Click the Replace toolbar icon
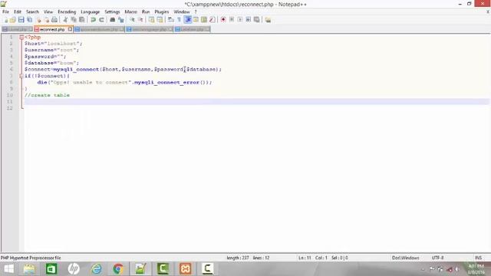Screen dimensions: 491x276 (120, 20)
